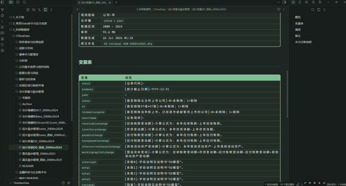Screen dimensions: 346x186
Task: Click the grid-blocks ribbon icon
Action: (3, 51)
